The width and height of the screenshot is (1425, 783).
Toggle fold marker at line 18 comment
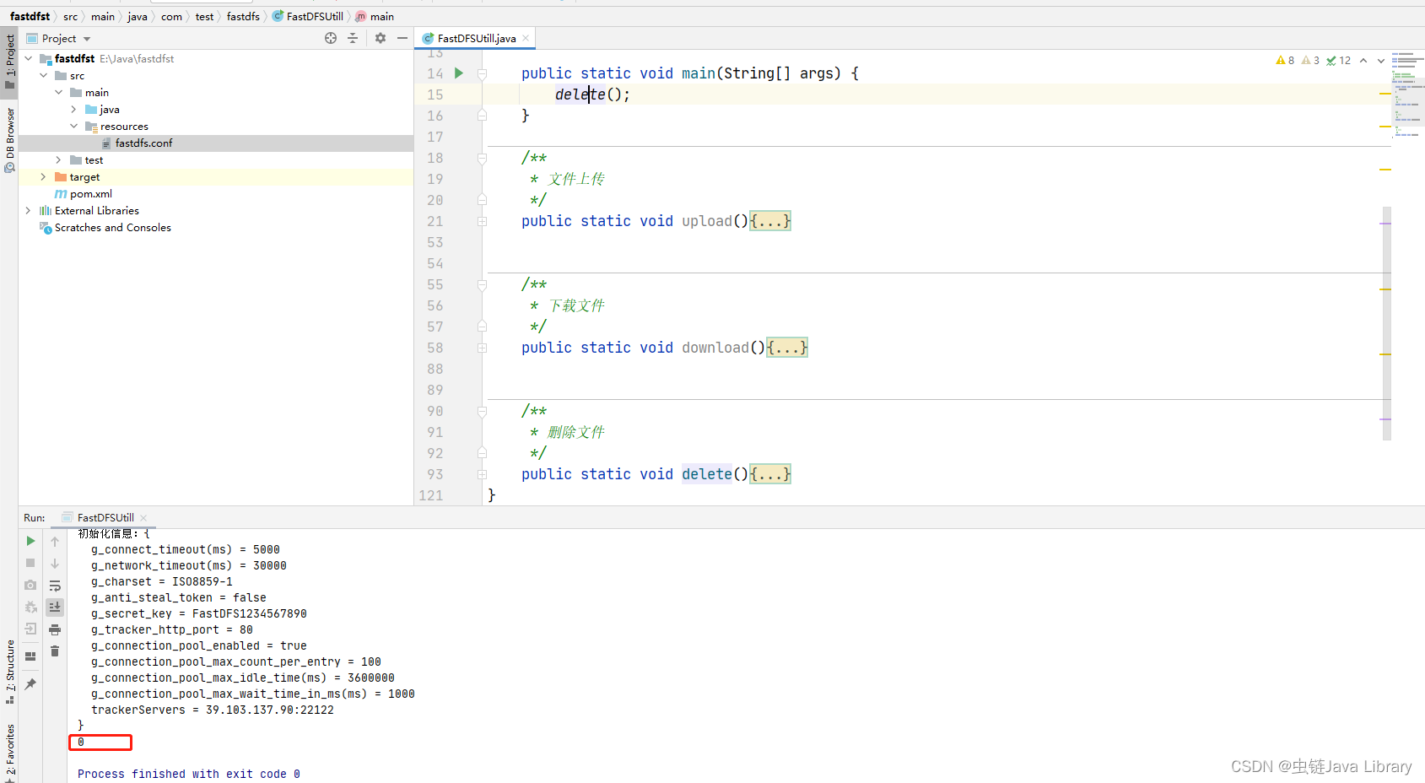(x=483, y=158)
